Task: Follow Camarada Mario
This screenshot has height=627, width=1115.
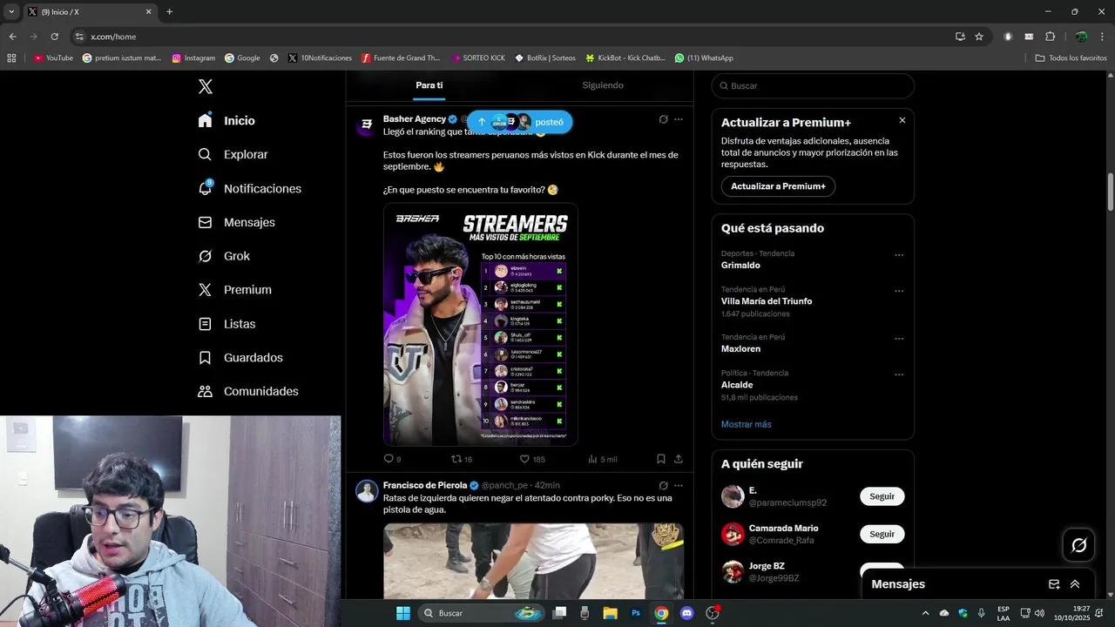Action: [882, 534]
